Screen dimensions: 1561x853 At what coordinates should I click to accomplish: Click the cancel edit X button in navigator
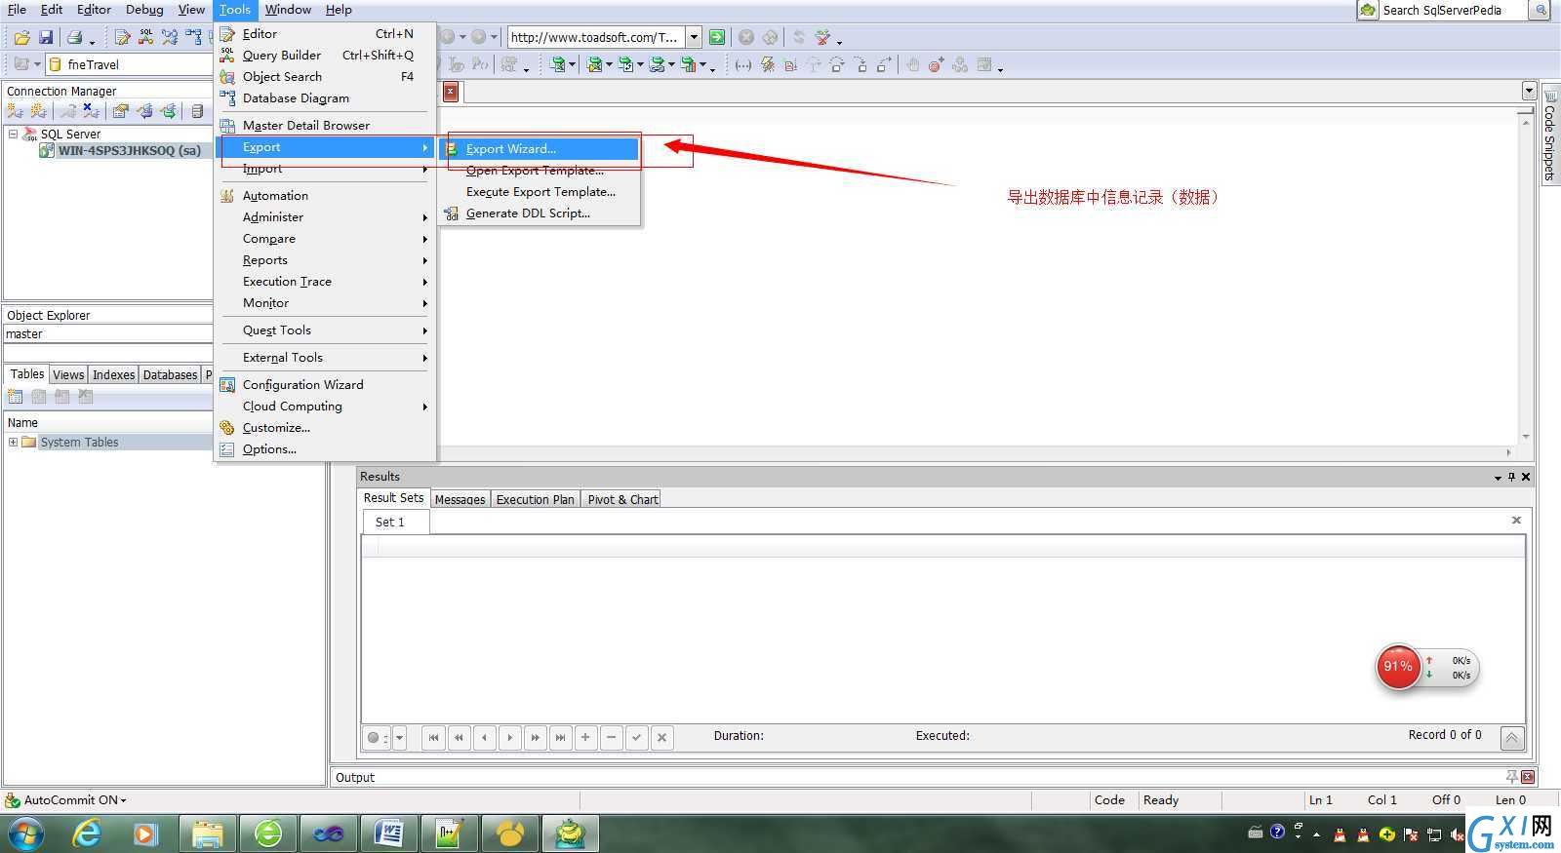[x=661, y=738]
